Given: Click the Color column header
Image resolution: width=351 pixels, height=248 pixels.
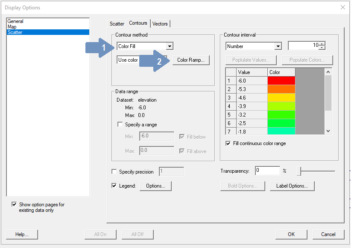Looking at the screenshot, I should pos(281,72).
